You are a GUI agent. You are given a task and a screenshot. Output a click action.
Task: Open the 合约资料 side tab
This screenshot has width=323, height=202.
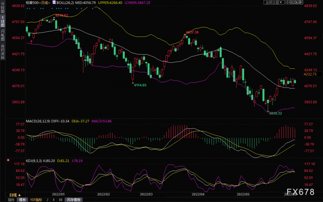pos(3,51)
